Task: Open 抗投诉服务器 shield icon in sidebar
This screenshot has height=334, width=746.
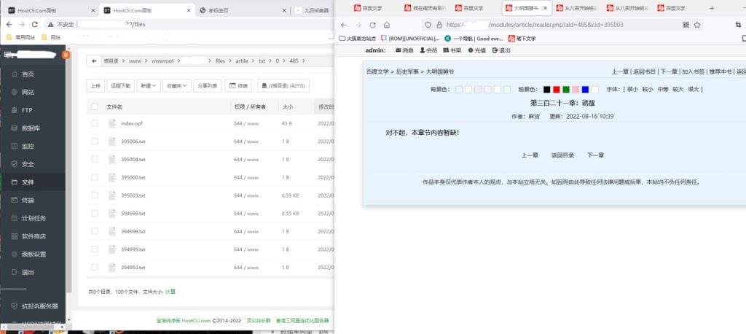Action: 15,306
